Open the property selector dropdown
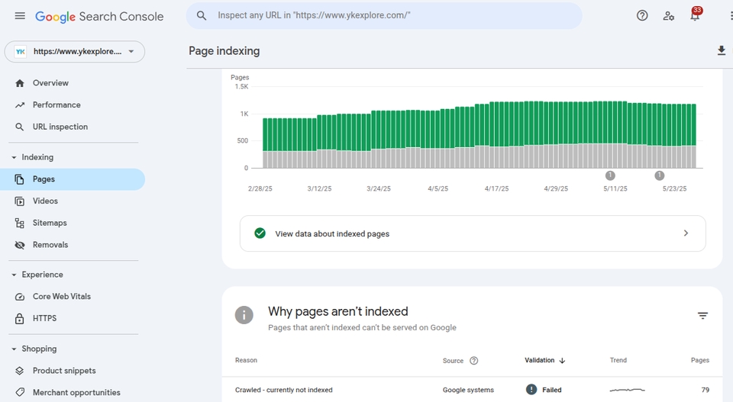The width and height of the screenshot is (733, 402). pyautogui.click(x=75, y=51)
